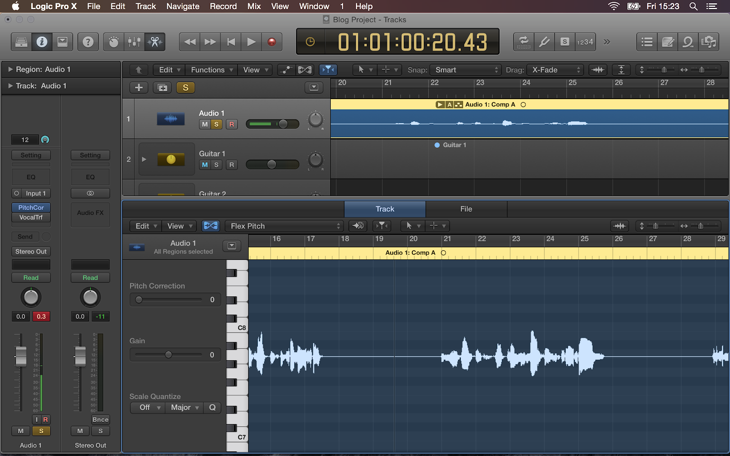Switch to the File tab in the editor

[x=466, y=209]
